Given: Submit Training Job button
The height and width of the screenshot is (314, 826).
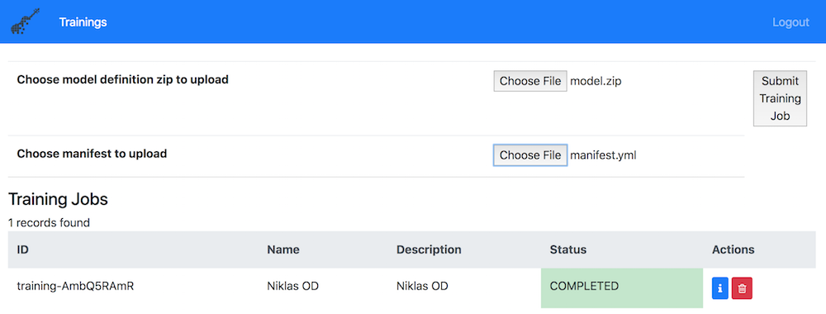Looking at the screenshot, I should 781,98.
